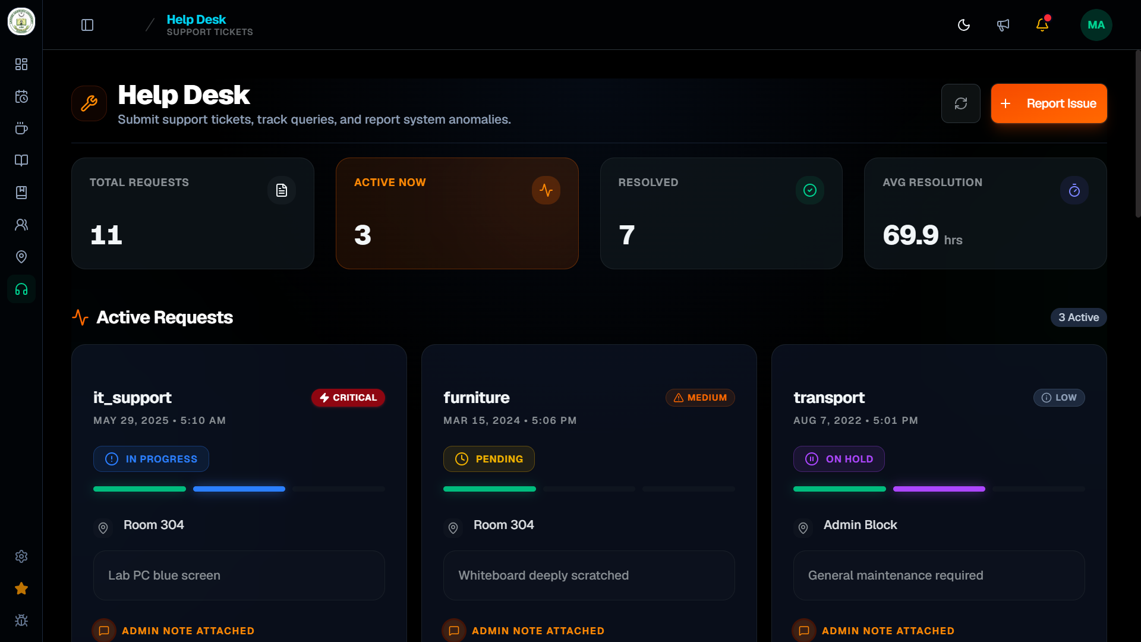Click the 'MAR 15, 2024 • 5:06 PM' timestamp
1141x642 pixels.
[510, 420]
